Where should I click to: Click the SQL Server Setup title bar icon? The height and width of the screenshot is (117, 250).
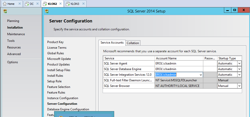(x=46, y=11)
